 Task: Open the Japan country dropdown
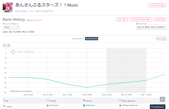click(11, 27)
